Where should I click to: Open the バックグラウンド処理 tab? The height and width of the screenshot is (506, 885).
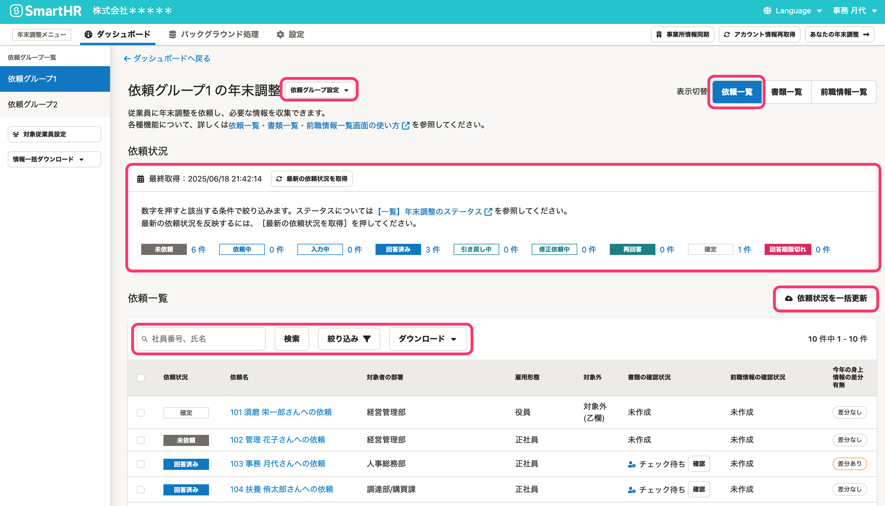click(214, 34)
